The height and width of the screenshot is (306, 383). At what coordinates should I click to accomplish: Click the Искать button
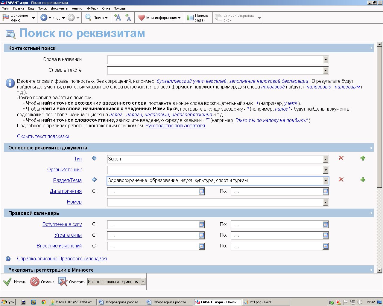(x=15, y=282)
